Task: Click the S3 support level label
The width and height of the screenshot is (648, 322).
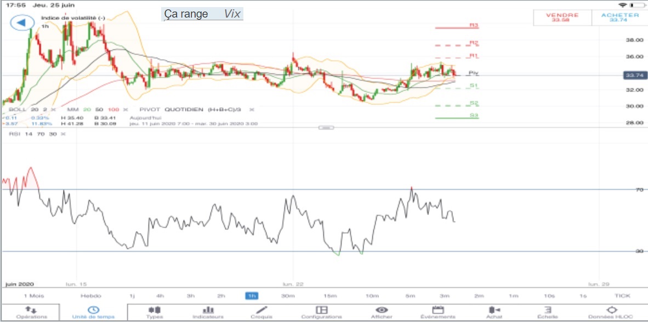Action: (x=474, y=115)
